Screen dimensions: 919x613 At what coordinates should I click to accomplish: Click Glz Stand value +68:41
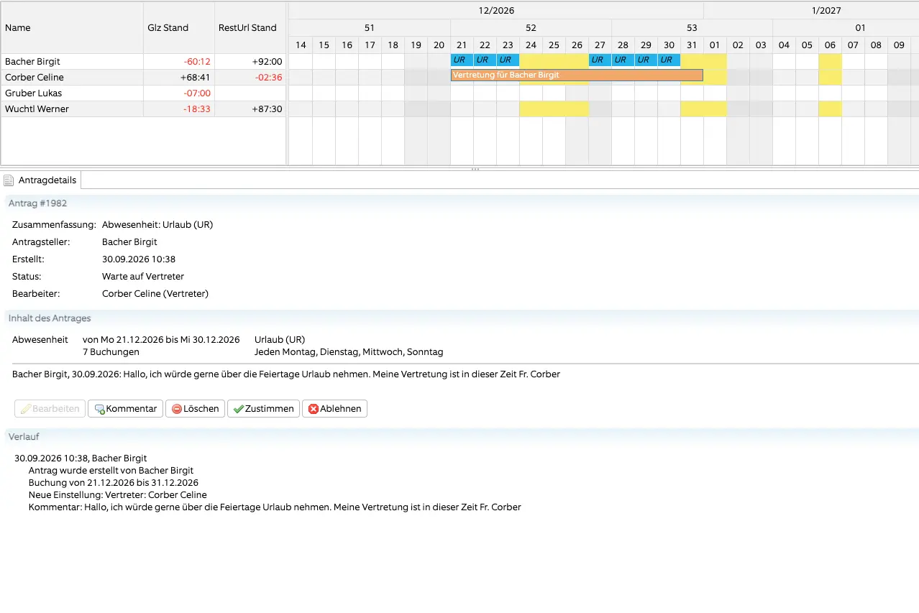[x=195, y=78]
